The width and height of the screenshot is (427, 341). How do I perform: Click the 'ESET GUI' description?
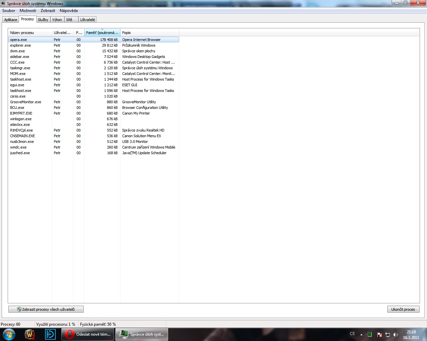coord(129,85)
